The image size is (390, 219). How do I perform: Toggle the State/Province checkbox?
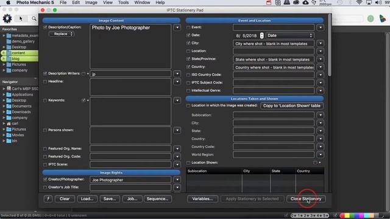pos(188,59)
